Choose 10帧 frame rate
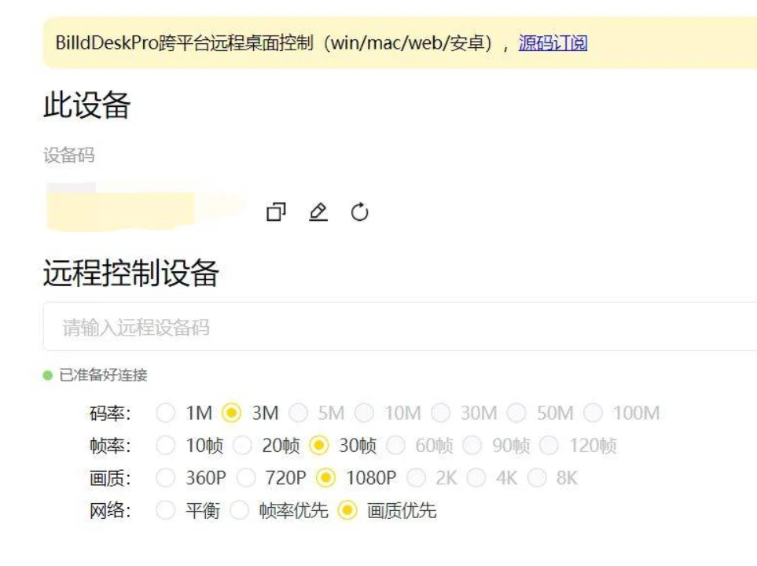The height and width of the screenshot is (566, 757). click(166, 446)
